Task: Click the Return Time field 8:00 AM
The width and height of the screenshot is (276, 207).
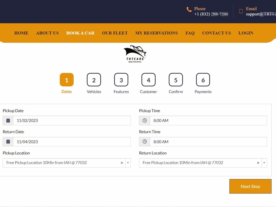Action: pyautogui.click(x=208, y=142)
